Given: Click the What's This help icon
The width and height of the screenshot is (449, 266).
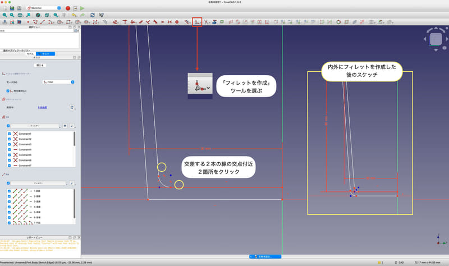Looking at the screenshot, I should (x=101, y=15).
